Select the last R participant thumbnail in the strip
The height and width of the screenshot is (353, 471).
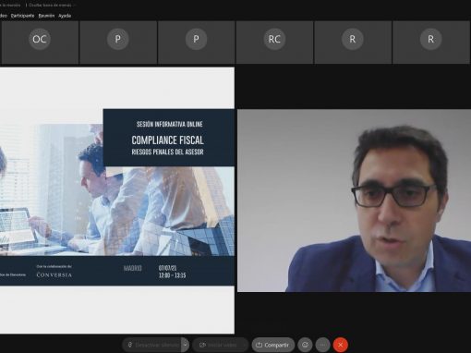[x=431, y=43]
